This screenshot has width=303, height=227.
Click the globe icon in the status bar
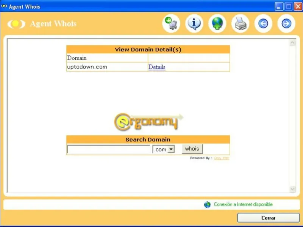point(207,205)
